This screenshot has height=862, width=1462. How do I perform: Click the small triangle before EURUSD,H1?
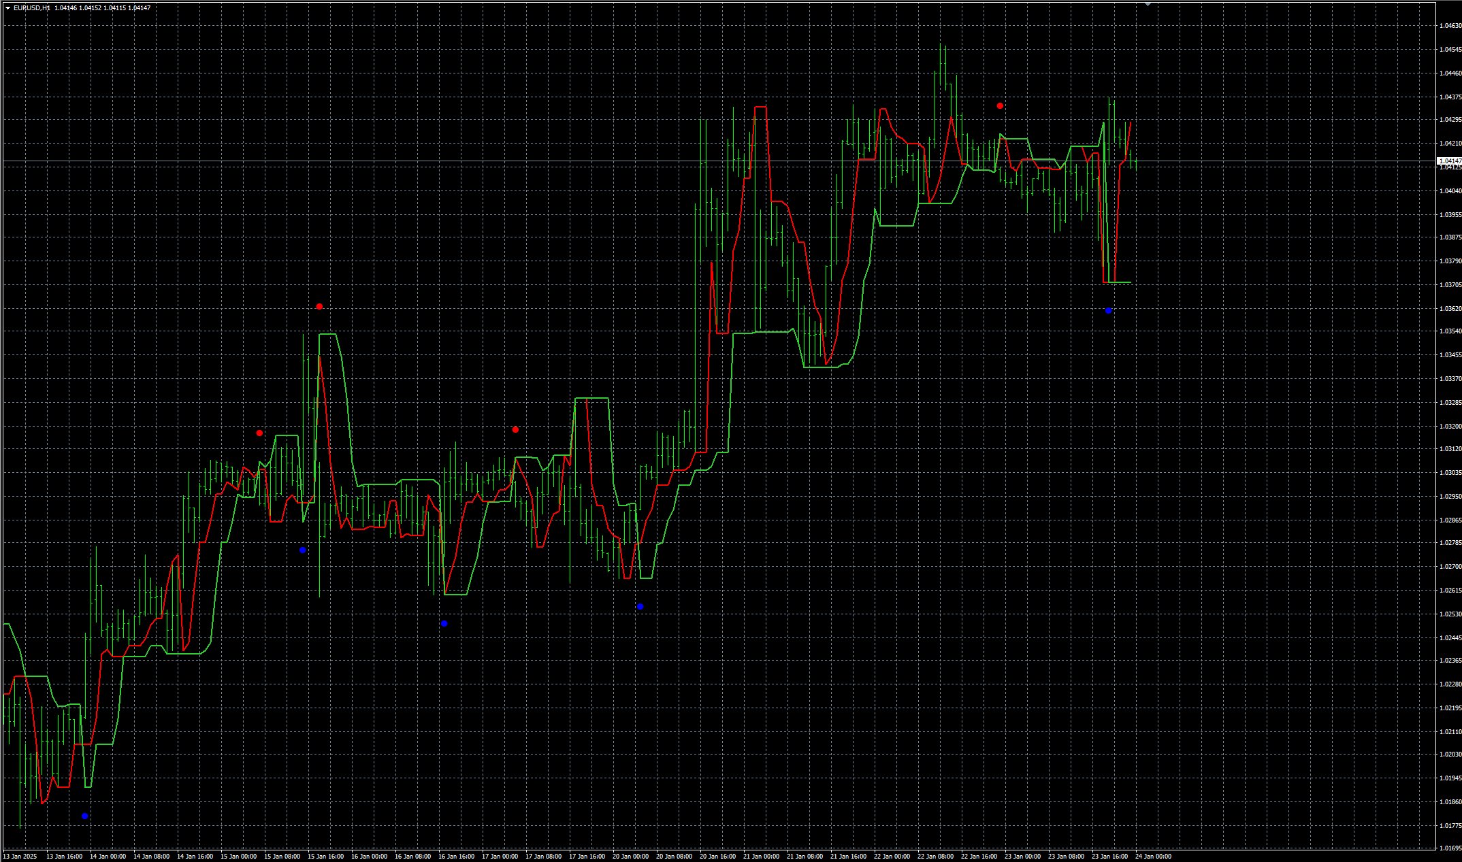pyautogui.click(x=7, y=8)
